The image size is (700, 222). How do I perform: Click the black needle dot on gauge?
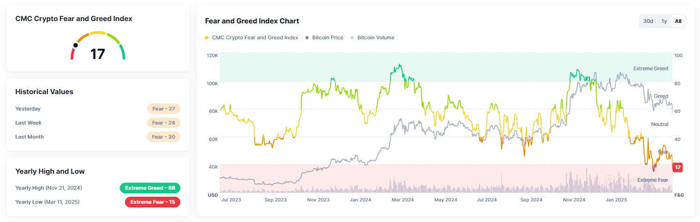pyautogui.click(x=75, y=45)
